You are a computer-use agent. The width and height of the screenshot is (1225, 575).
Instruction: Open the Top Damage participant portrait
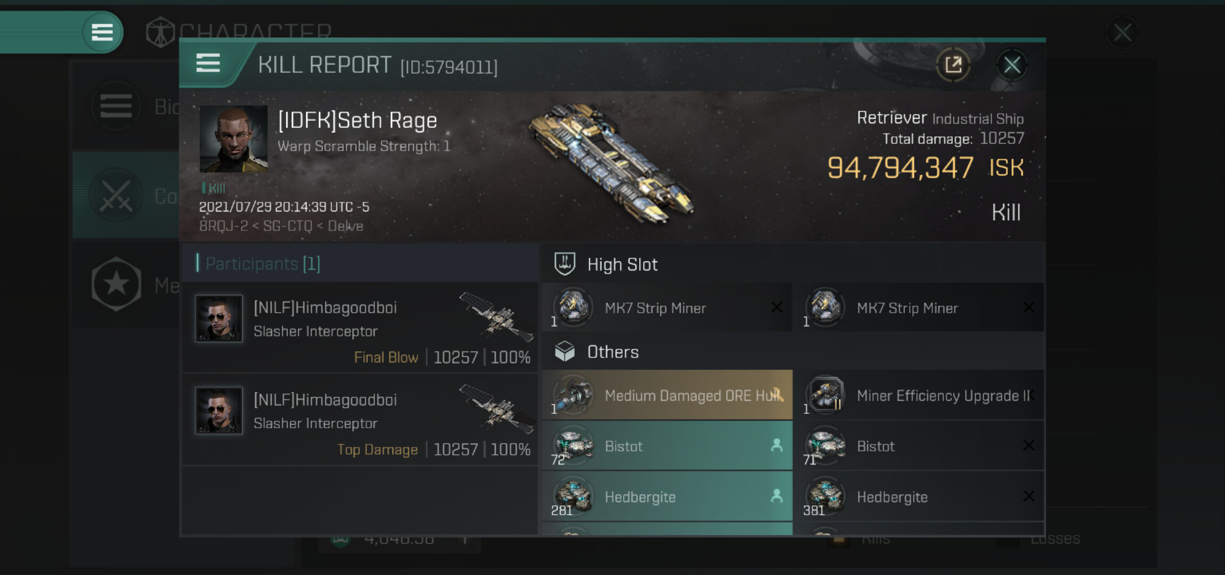219,410
